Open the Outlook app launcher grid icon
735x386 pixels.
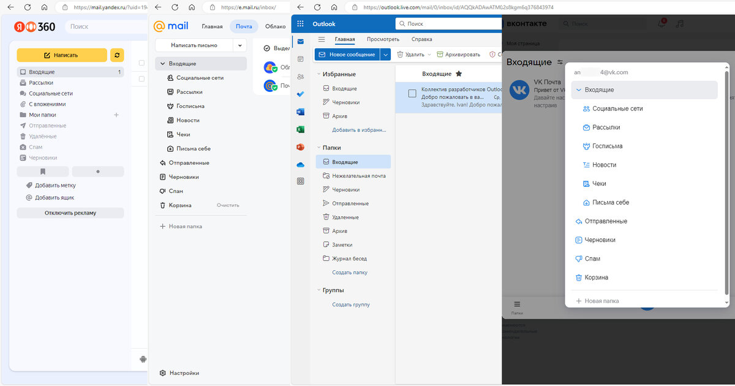[x=300, y=24]
